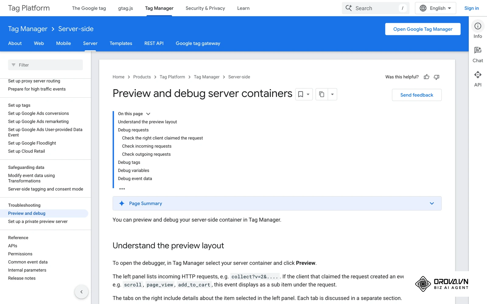This screenshot has width=487, height=304.
Task: Show more contents via ellipsis
Action: pos(122,189)
